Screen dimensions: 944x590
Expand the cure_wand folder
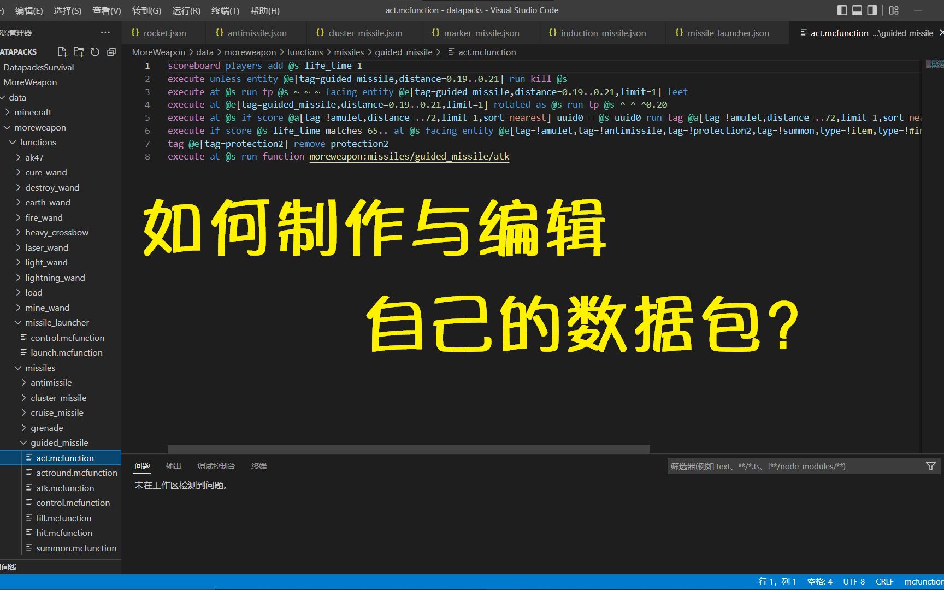tap(60, 172)
